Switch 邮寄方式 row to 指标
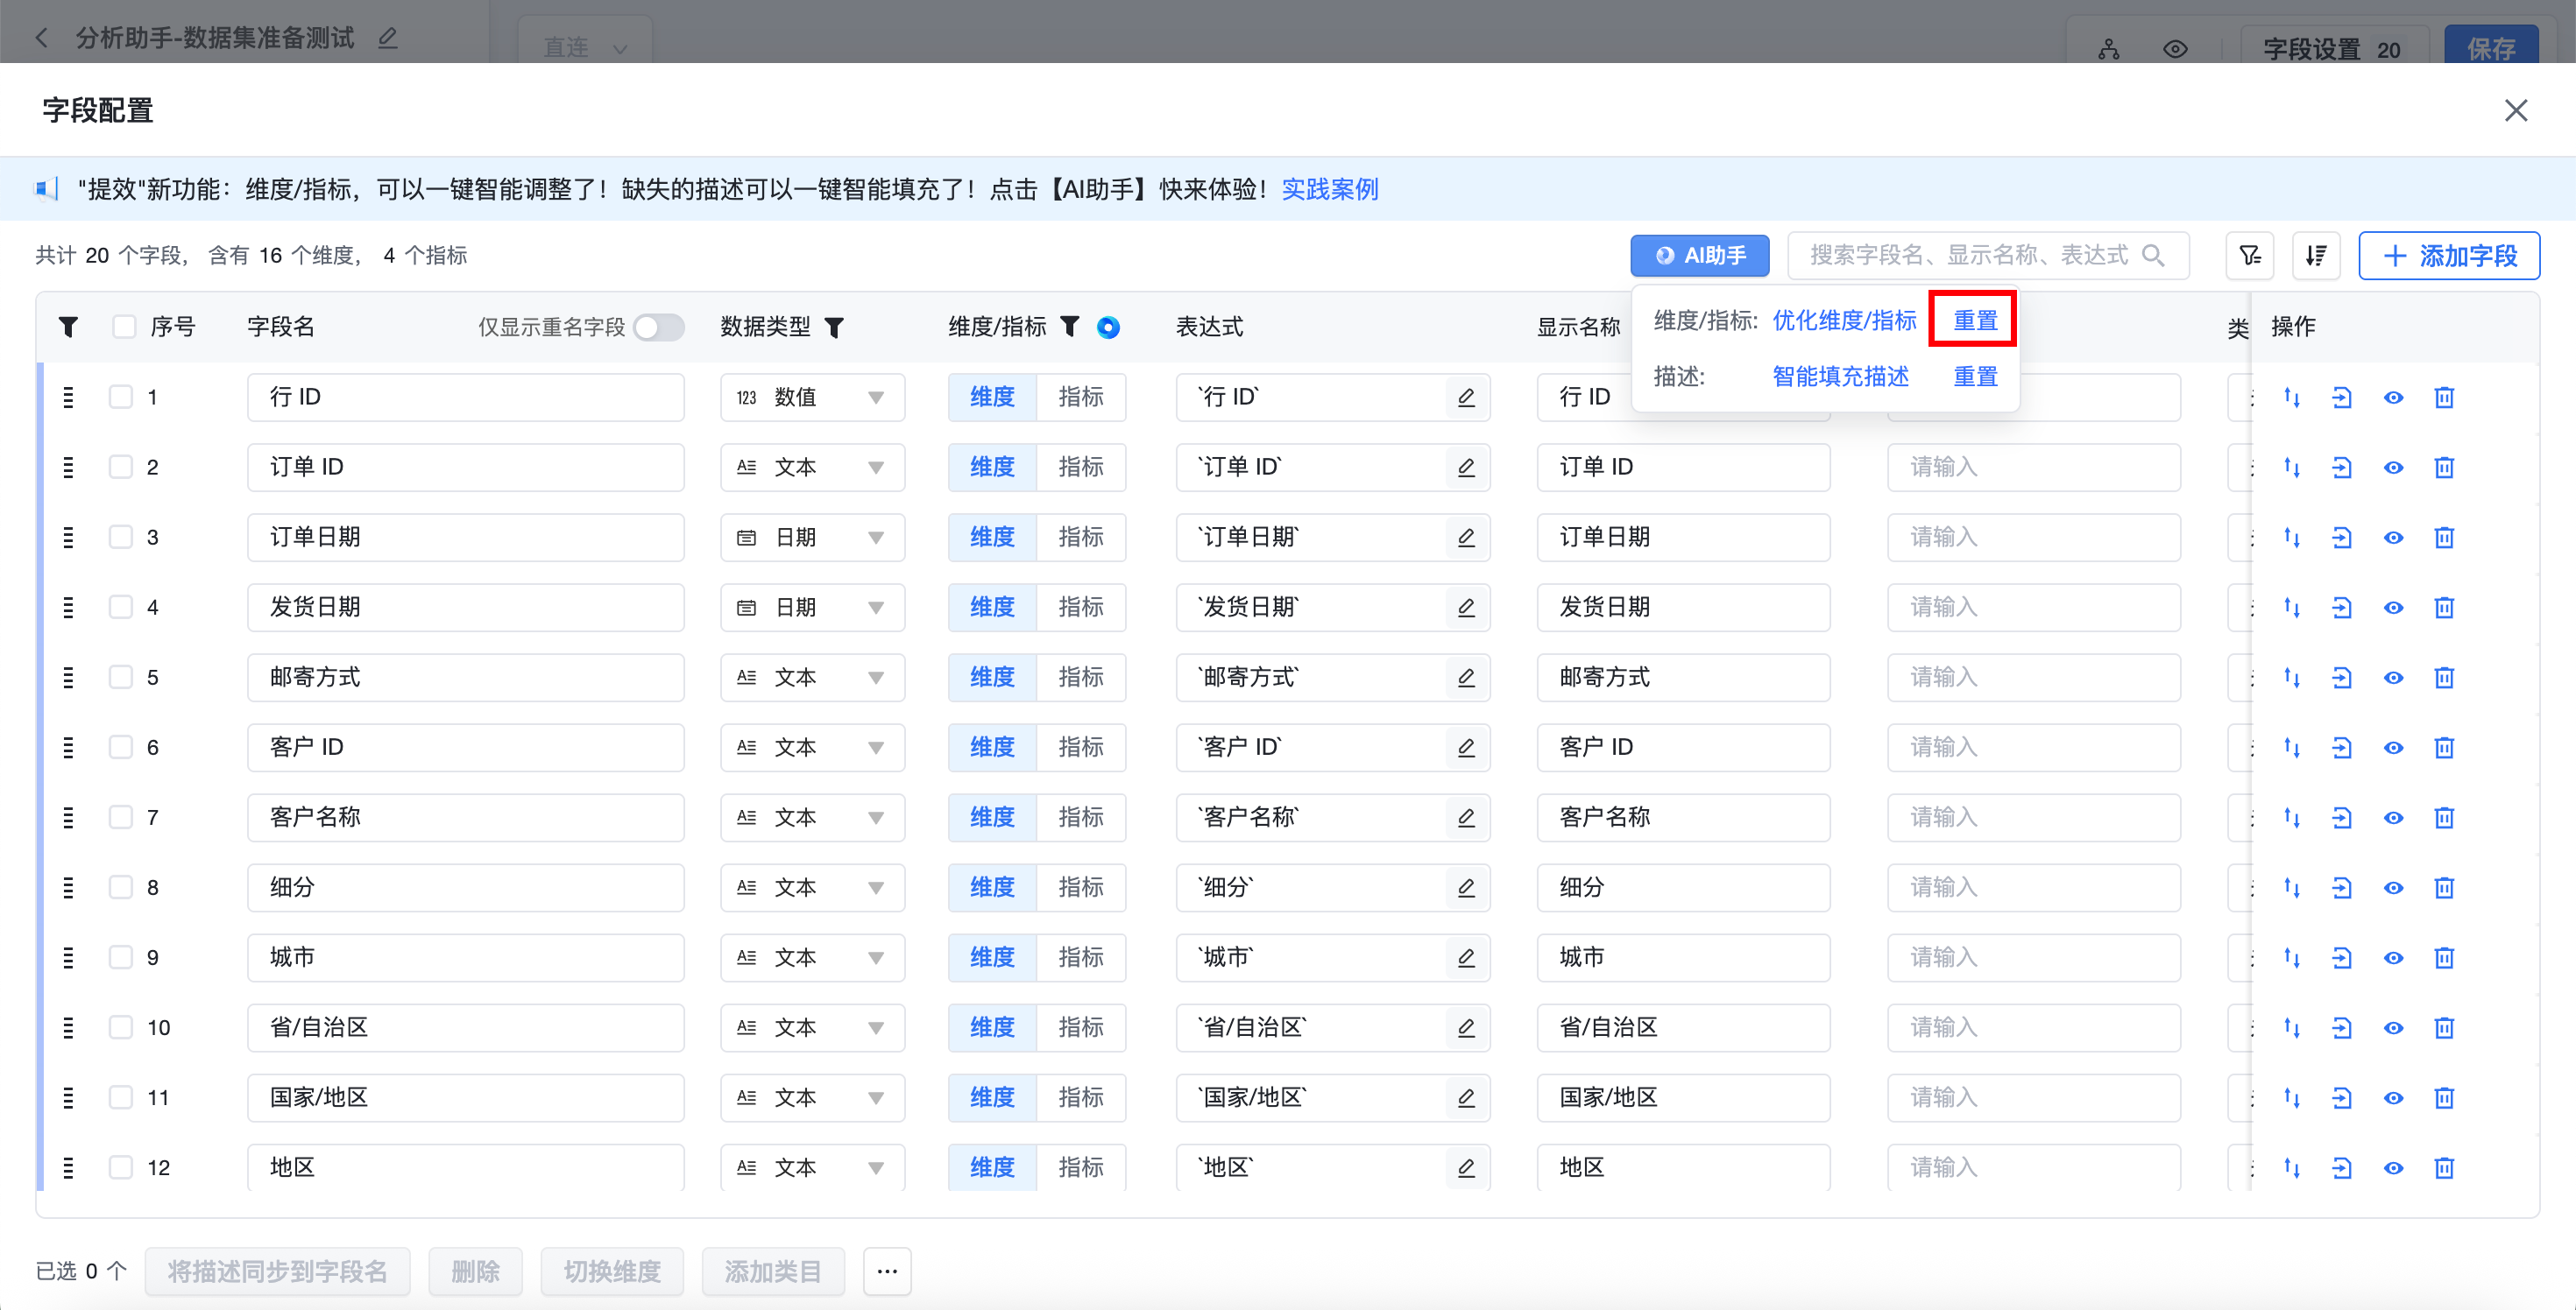2576x1310 pixels. pyautogui.click(x=1081, y=678)
